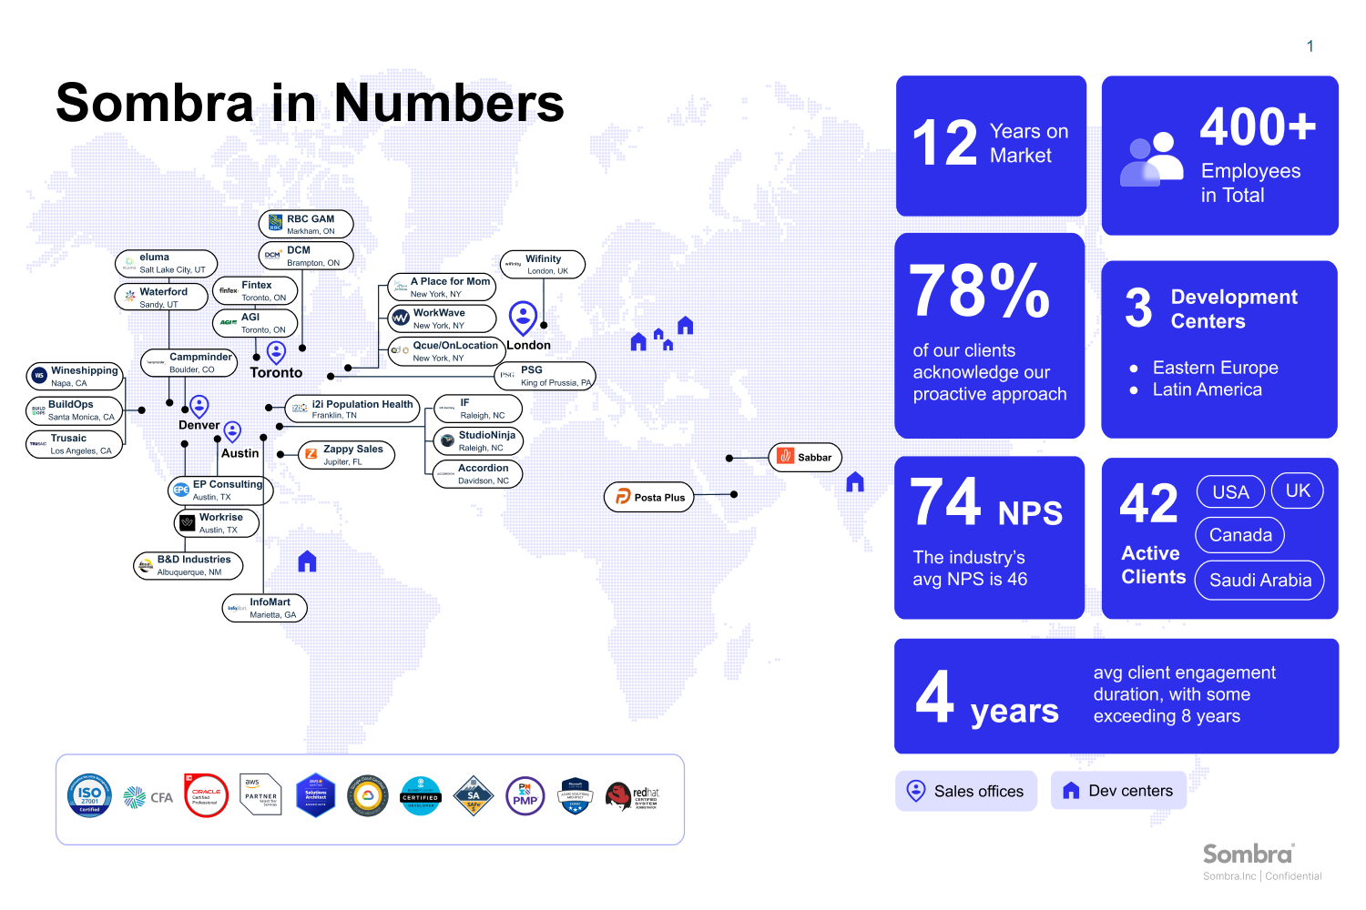Screen dimensions: 1366x910
Task: Click the PMP certification badge
Action: [x=525, y=796]
